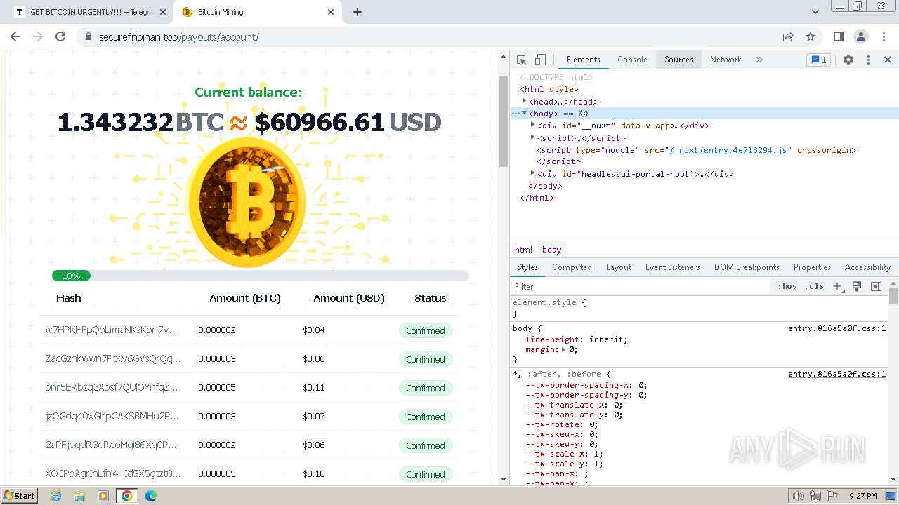Click the address bar URL

pos(179,37)
